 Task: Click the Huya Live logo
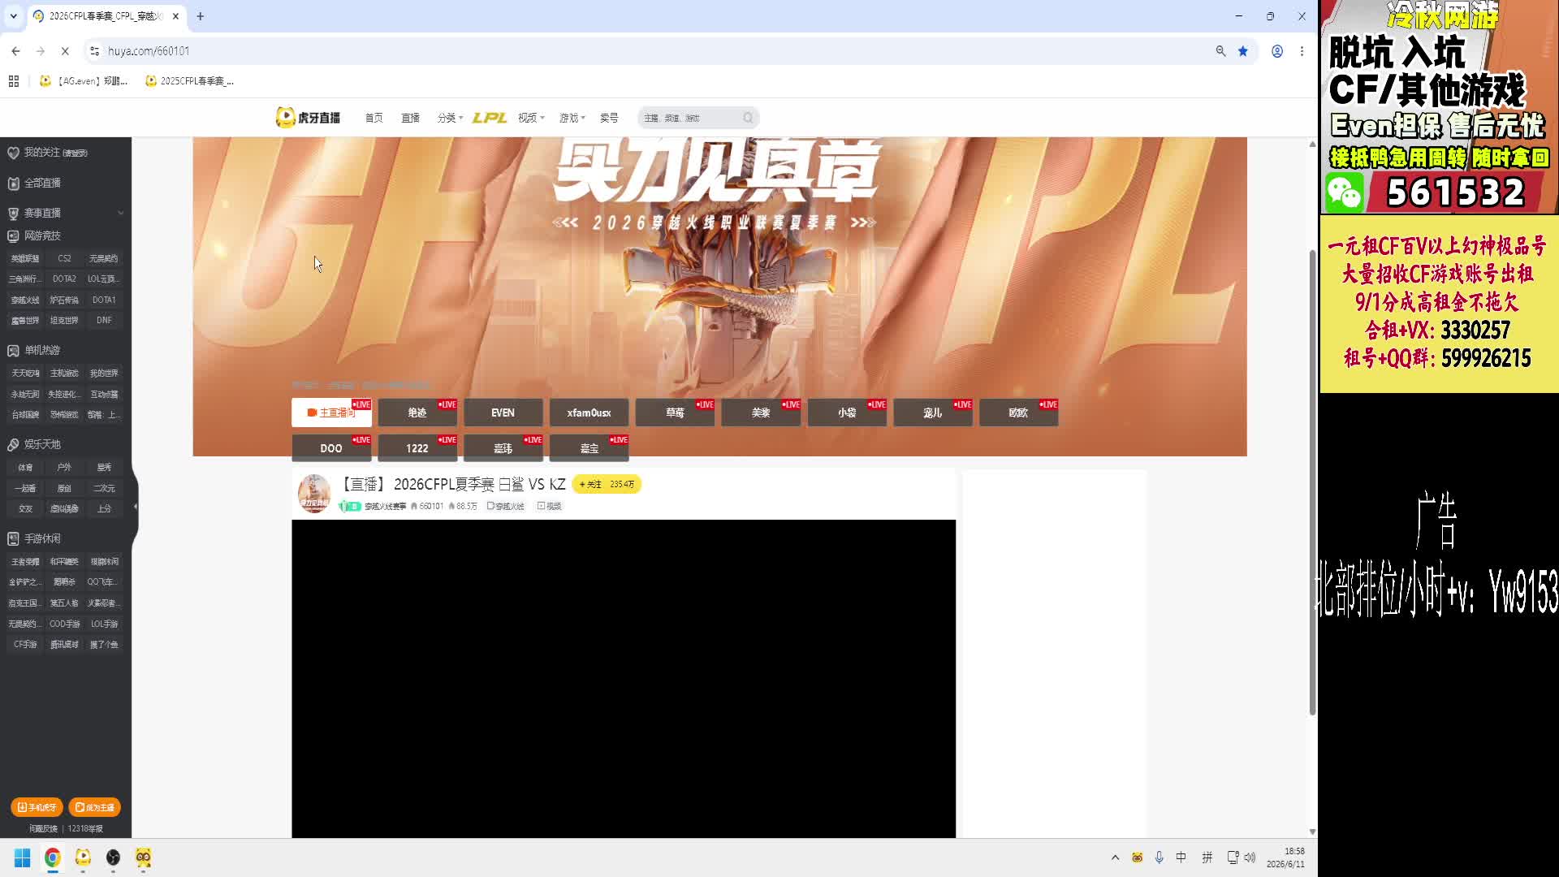click(308, 118)
